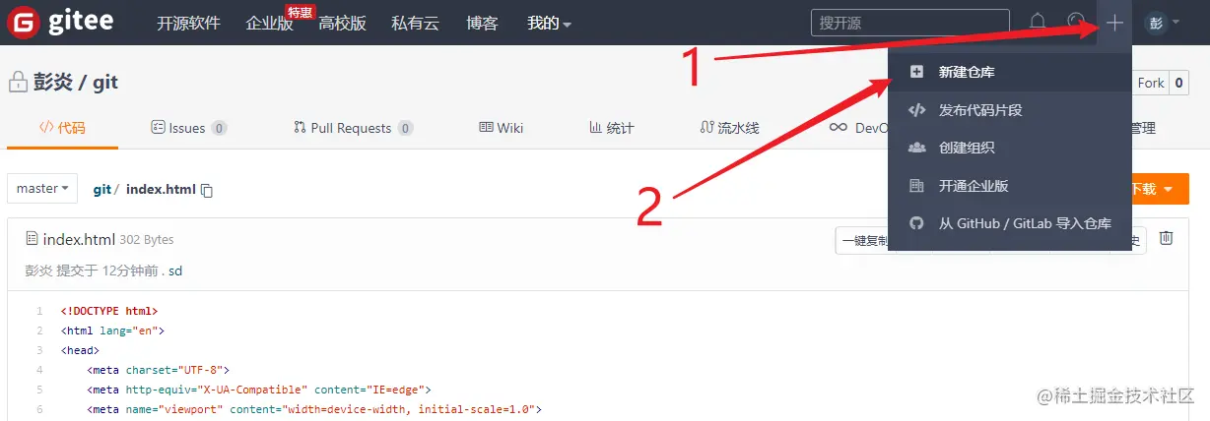Click the 搜开源 search field

coord(909,22)
